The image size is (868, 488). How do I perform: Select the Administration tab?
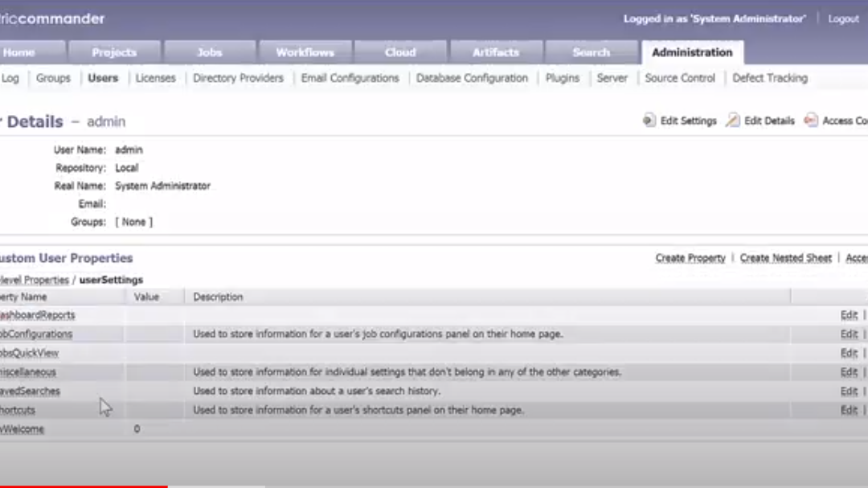692,52
